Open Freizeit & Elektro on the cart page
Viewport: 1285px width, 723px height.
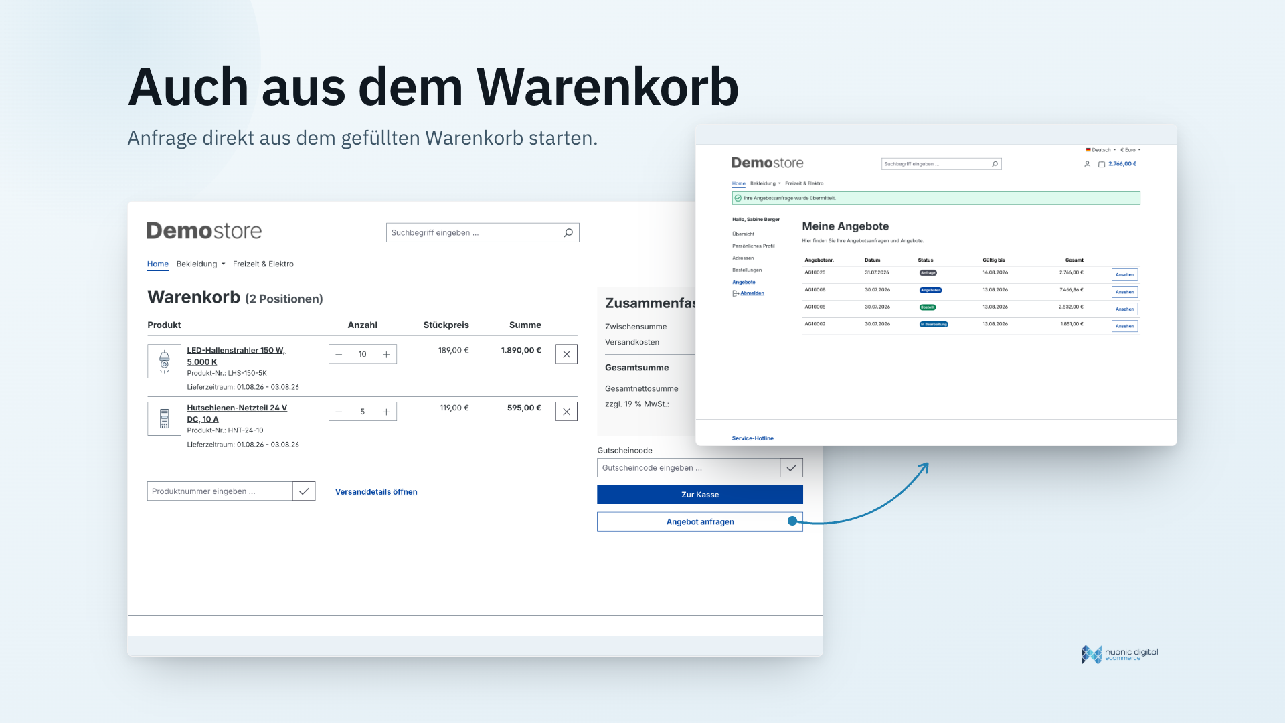click(x=263, y=264)
